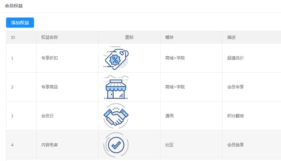Select the 会员日 name cell
Viewport: 281px width, 161px height.
point(47,116)
